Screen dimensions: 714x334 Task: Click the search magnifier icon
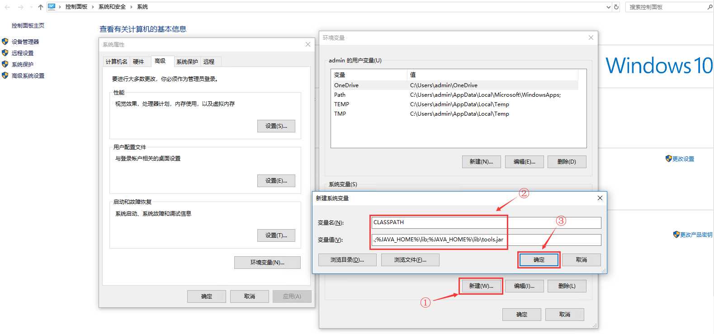710,7
